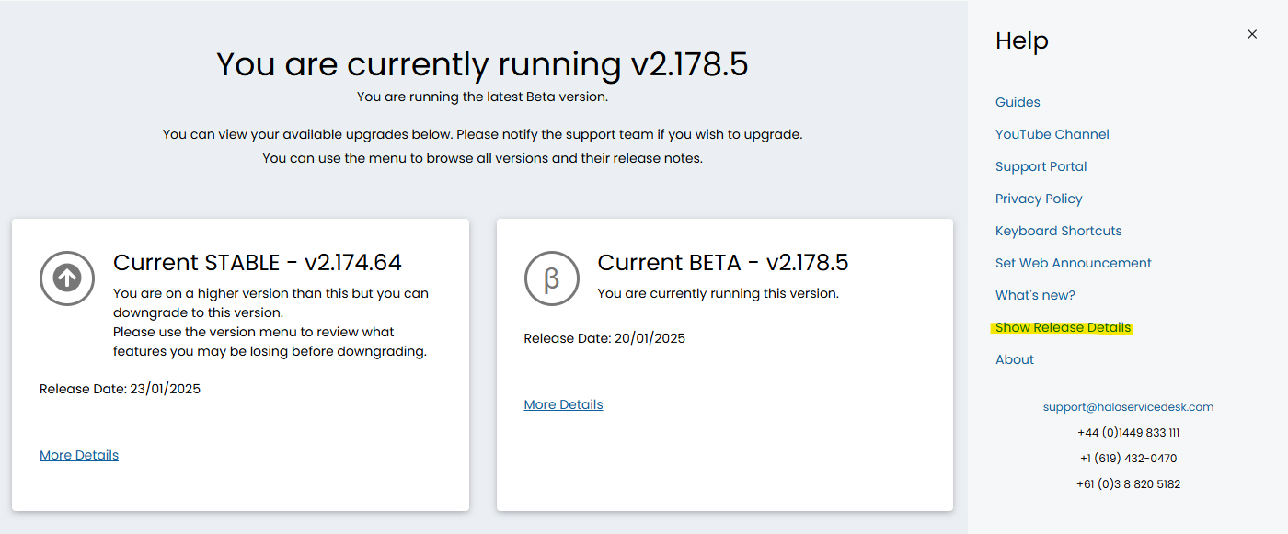Click the UK phone number +44 (0)1449 833 111
This screenshot has width=1288, height=534.
click(x=1128, y=432)
